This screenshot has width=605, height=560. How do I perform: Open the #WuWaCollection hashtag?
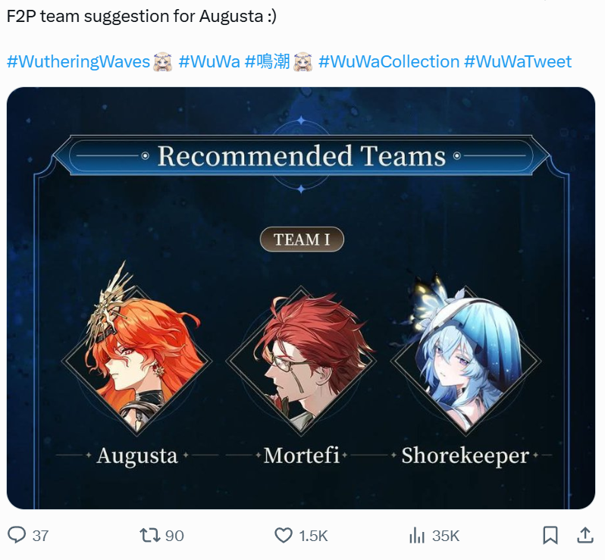pos(389,61)
